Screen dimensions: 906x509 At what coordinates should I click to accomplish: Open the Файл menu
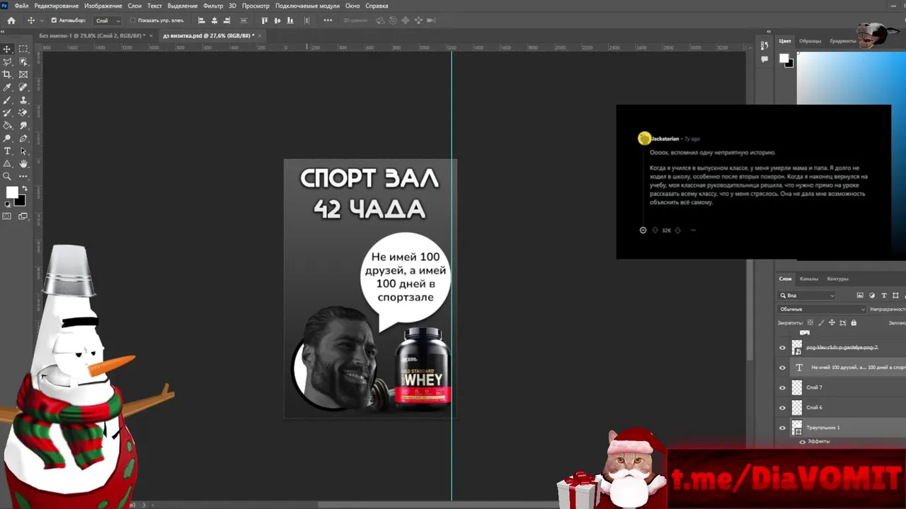point(21,6)
